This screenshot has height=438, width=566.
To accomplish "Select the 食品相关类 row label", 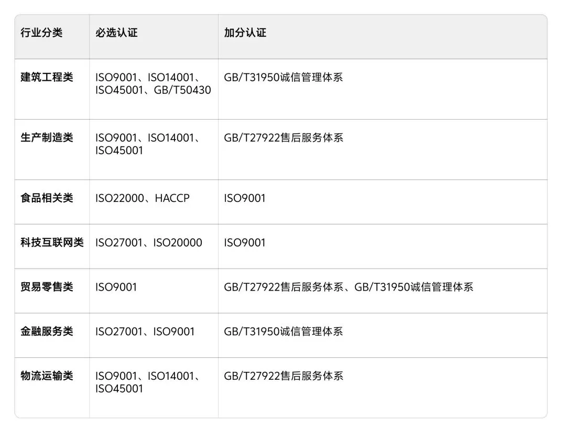I will (47, 198).
